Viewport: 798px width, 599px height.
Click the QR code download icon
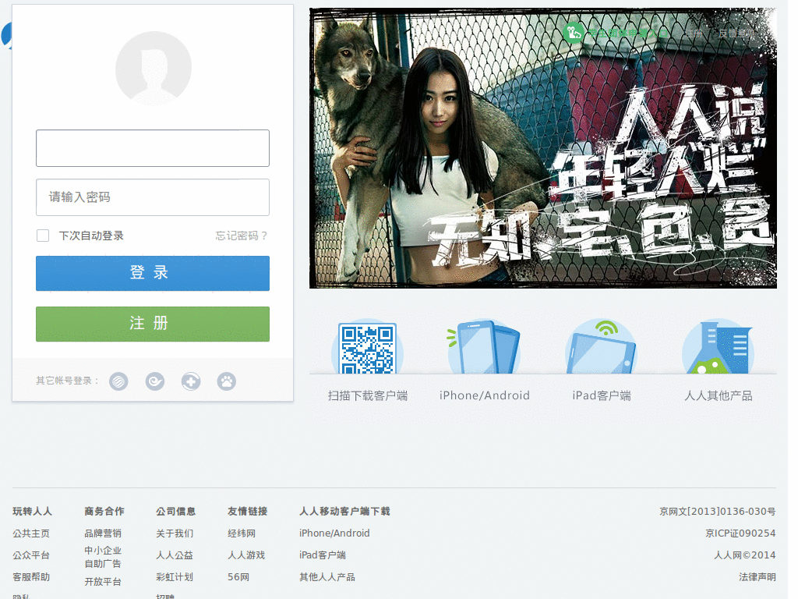coord(367,348)
